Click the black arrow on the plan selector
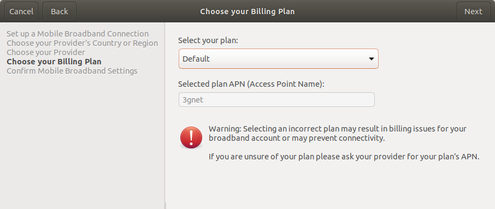495x209 pixels. pyautogui.click(x=372, y=59)
